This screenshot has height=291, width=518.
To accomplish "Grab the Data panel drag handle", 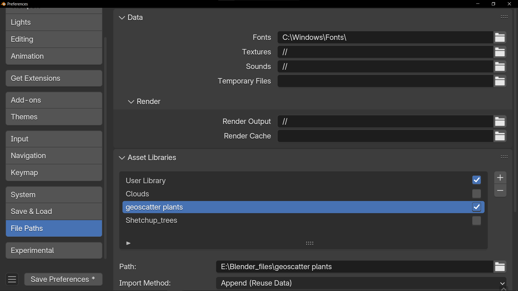I will [x=504, y=17].
